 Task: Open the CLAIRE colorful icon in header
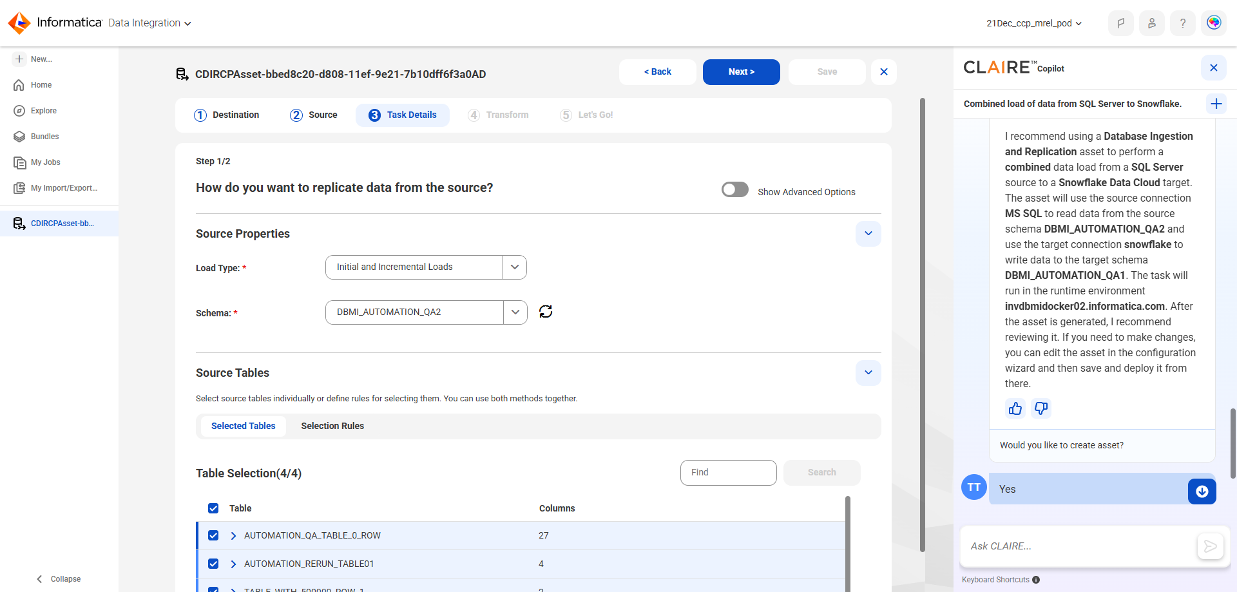click(x=1214, y=23)
